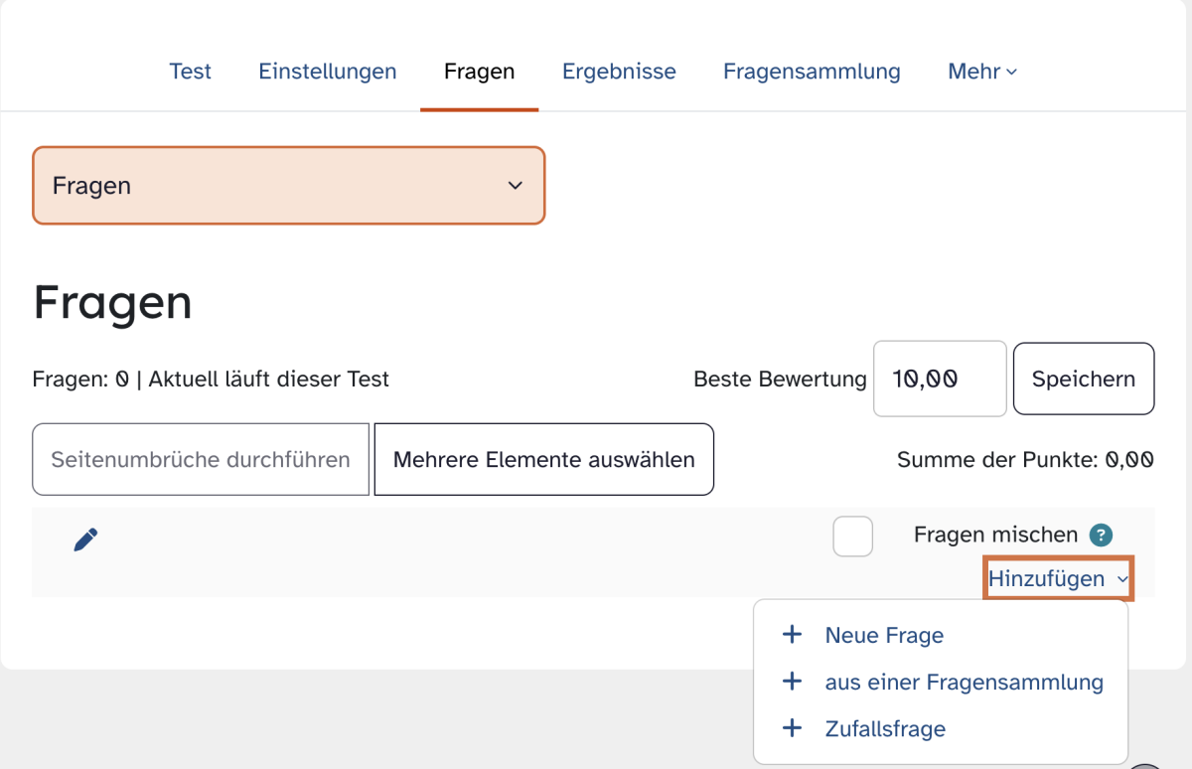Click the Summe der Punkte: 0,00 text

click(1025, 460)
